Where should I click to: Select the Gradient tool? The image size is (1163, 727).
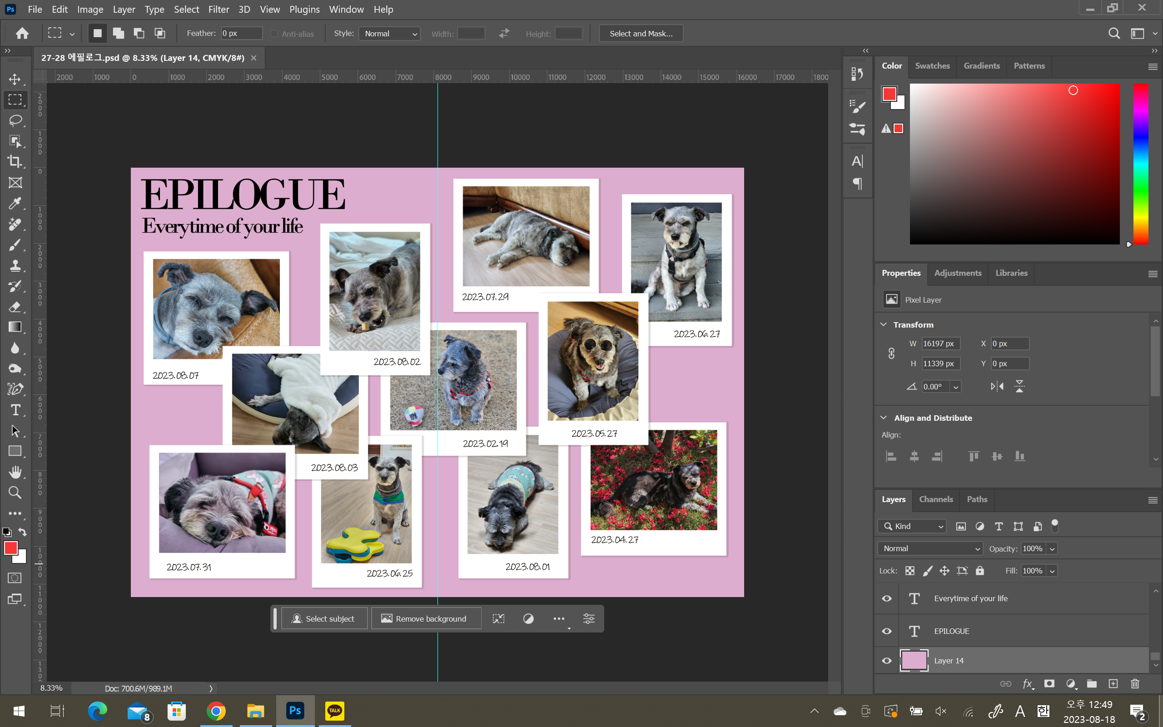pyautogui.click(x=15, y=327)
